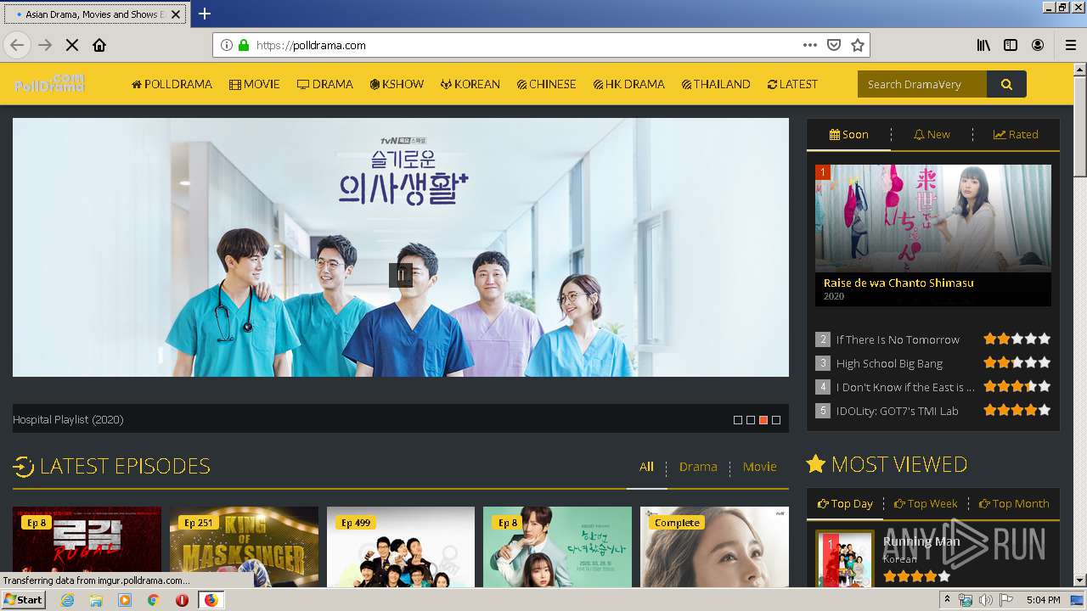Viewport: 1087px width, 611px height.
Task: Go to Firefox Home page icon
Action: pos(99,45)
